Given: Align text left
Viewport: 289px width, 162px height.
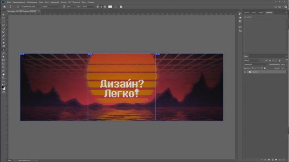Looking at the screenshot, I should tap(98, 7).
